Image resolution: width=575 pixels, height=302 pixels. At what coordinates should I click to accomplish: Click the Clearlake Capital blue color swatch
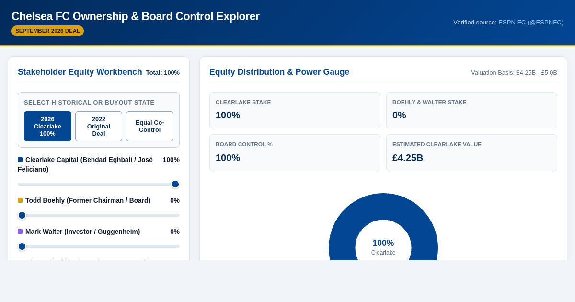(20, 160)
